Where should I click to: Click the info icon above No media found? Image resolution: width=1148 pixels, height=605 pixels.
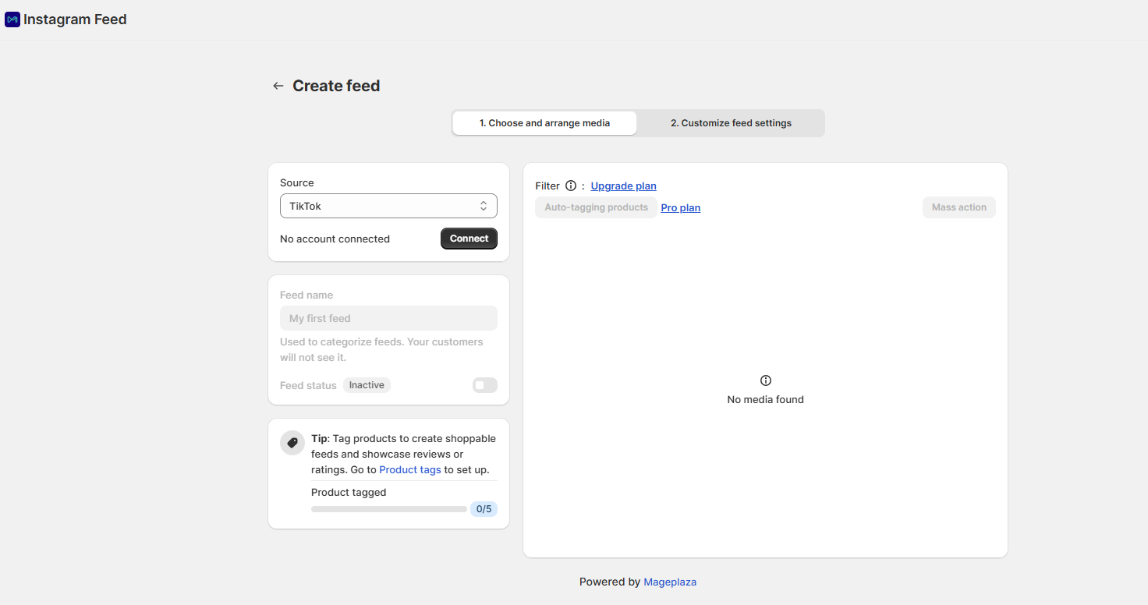(766, 380)
